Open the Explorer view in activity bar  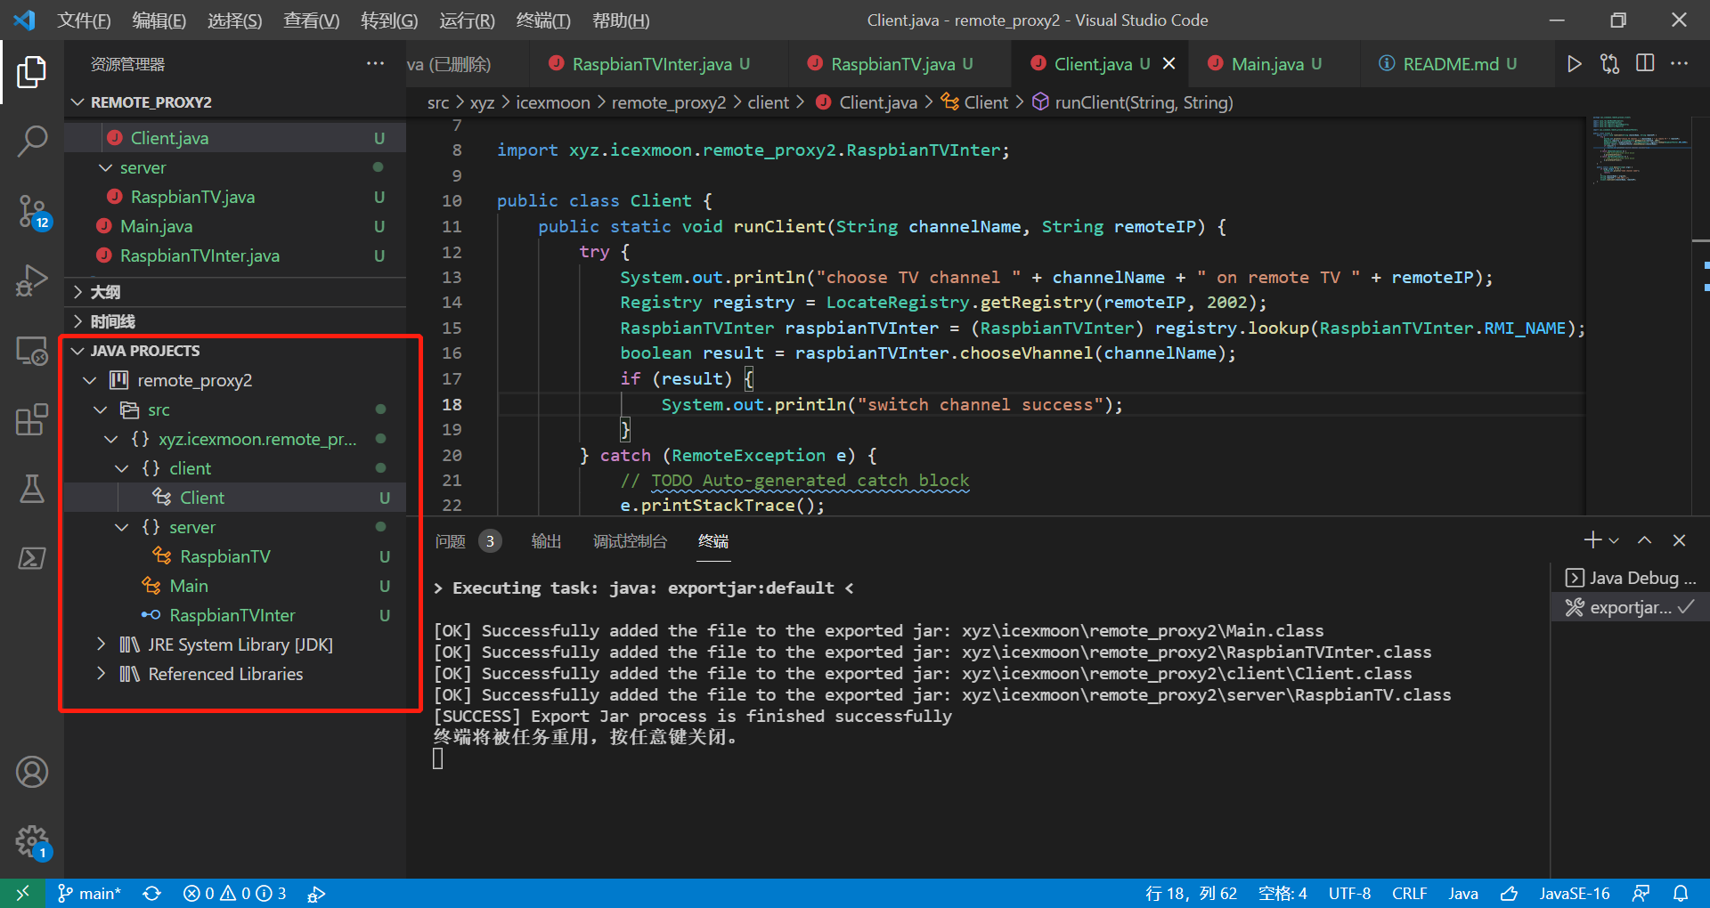(32, 72)
